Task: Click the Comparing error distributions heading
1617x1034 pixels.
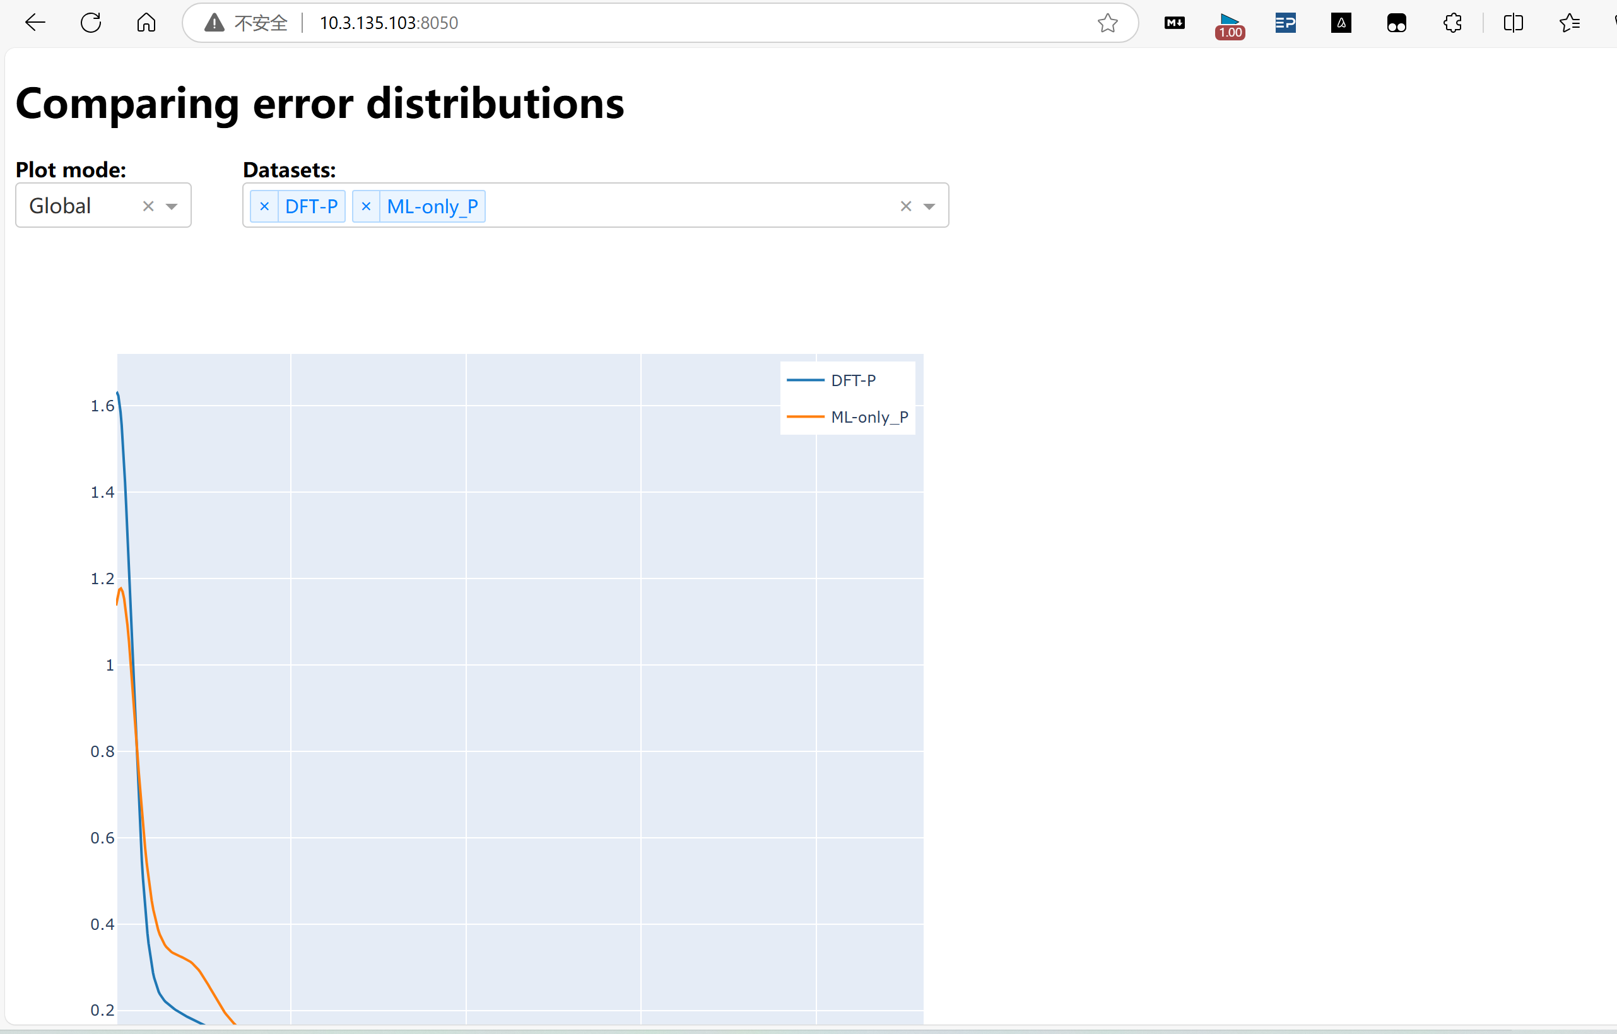Action: click(x=320, y=103)
